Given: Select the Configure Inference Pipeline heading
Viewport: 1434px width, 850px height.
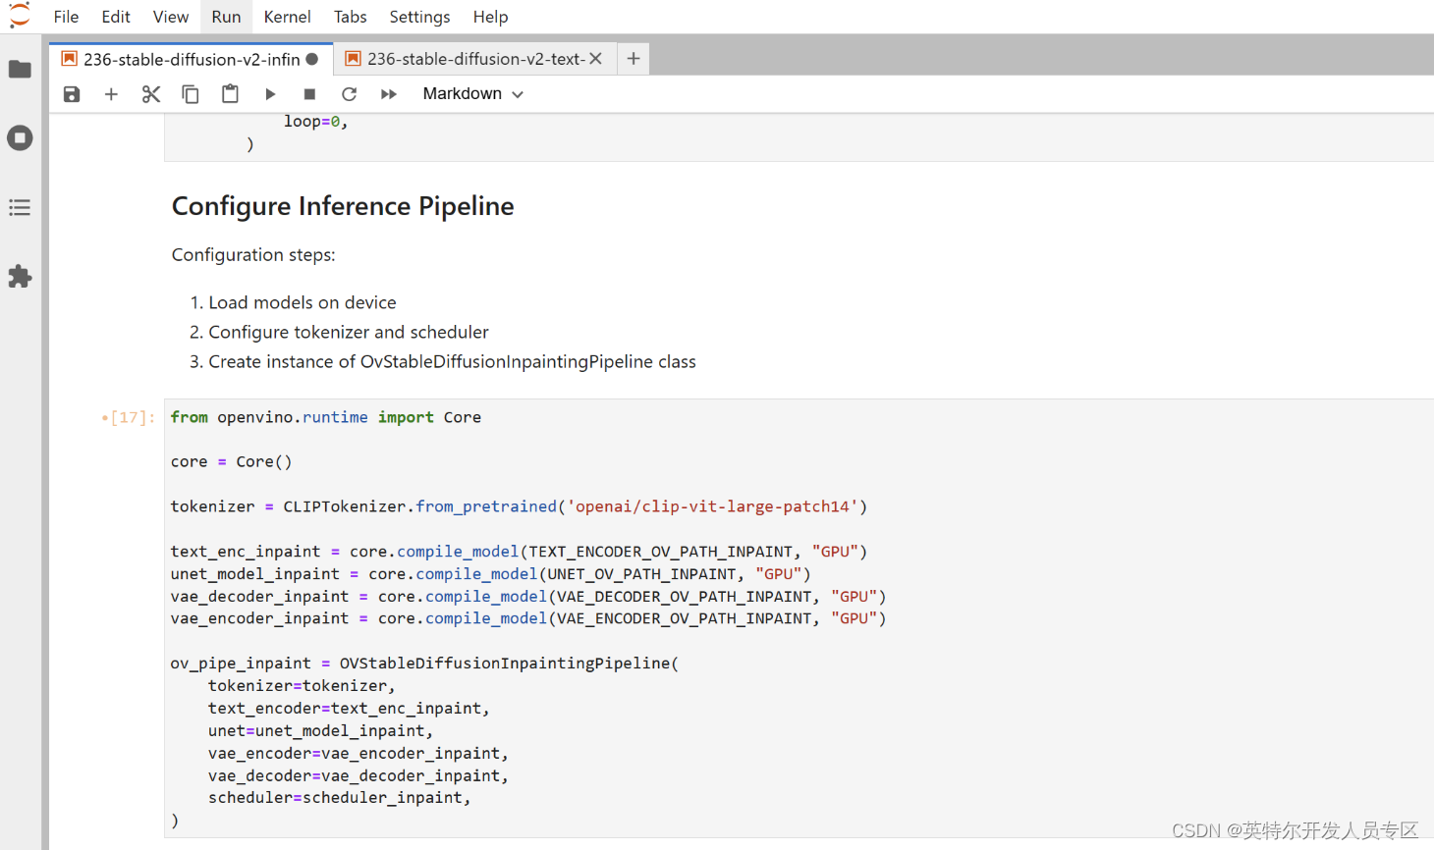Looking at the screenshot, I should [343, 206].
